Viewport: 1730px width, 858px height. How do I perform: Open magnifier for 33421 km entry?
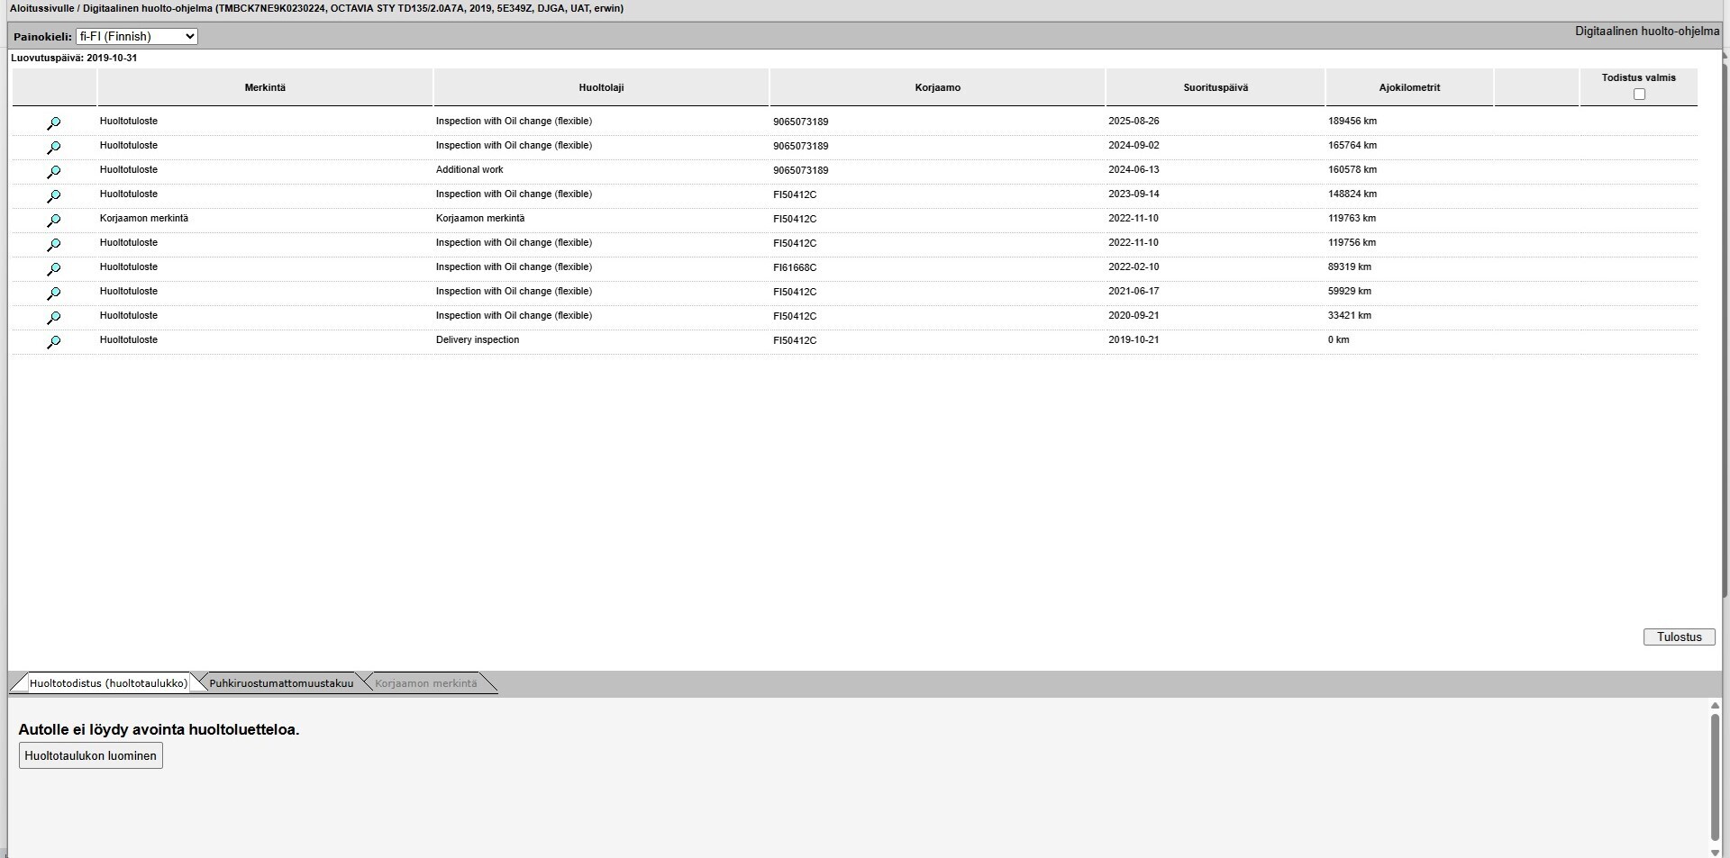pos(53,318)
